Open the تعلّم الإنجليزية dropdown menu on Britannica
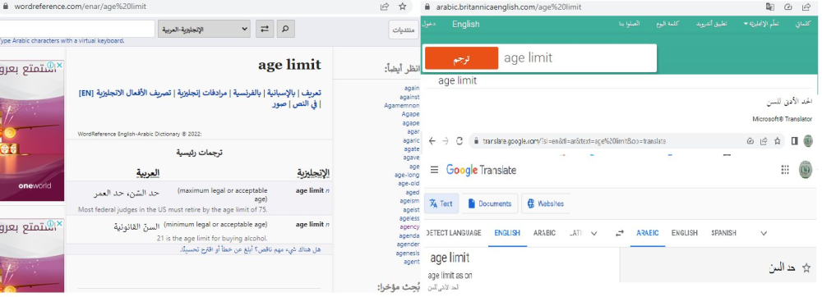Screen dimensions: 822x297 (760, 24)
